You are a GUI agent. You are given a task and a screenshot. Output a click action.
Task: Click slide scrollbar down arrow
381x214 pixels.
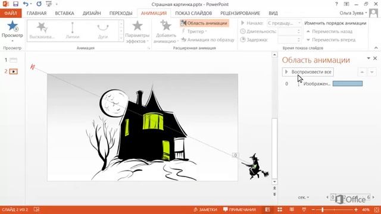274,182
